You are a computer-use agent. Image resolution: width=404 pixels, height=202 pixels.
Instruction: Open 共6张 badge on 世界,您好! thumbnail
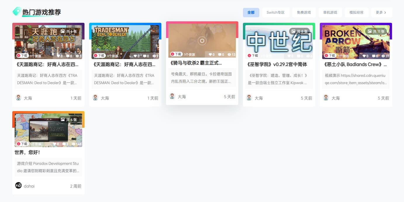[68, 120]
